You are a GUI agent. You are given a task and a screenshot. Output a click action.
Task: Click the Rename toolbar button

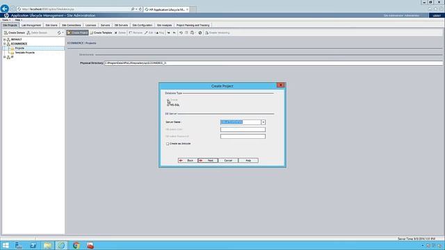[x=136, y=33]
